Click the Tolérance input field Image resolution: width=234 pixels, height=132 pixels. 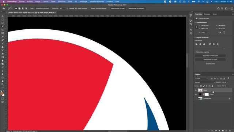[x=62, y=8]
